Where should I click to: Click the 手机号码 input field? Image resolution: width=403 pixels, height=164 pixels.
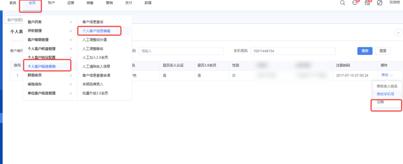coord(293,51)
